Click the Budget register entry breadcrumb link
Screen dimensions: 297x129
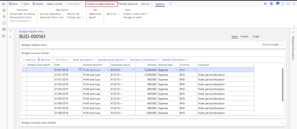(31, 32)
